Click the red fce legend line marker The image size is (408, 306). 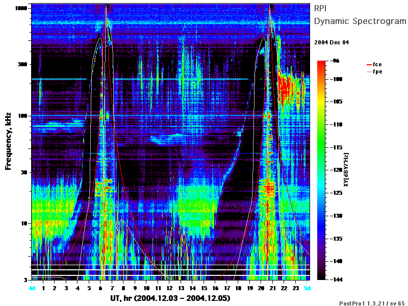click(x=369, y=65)
